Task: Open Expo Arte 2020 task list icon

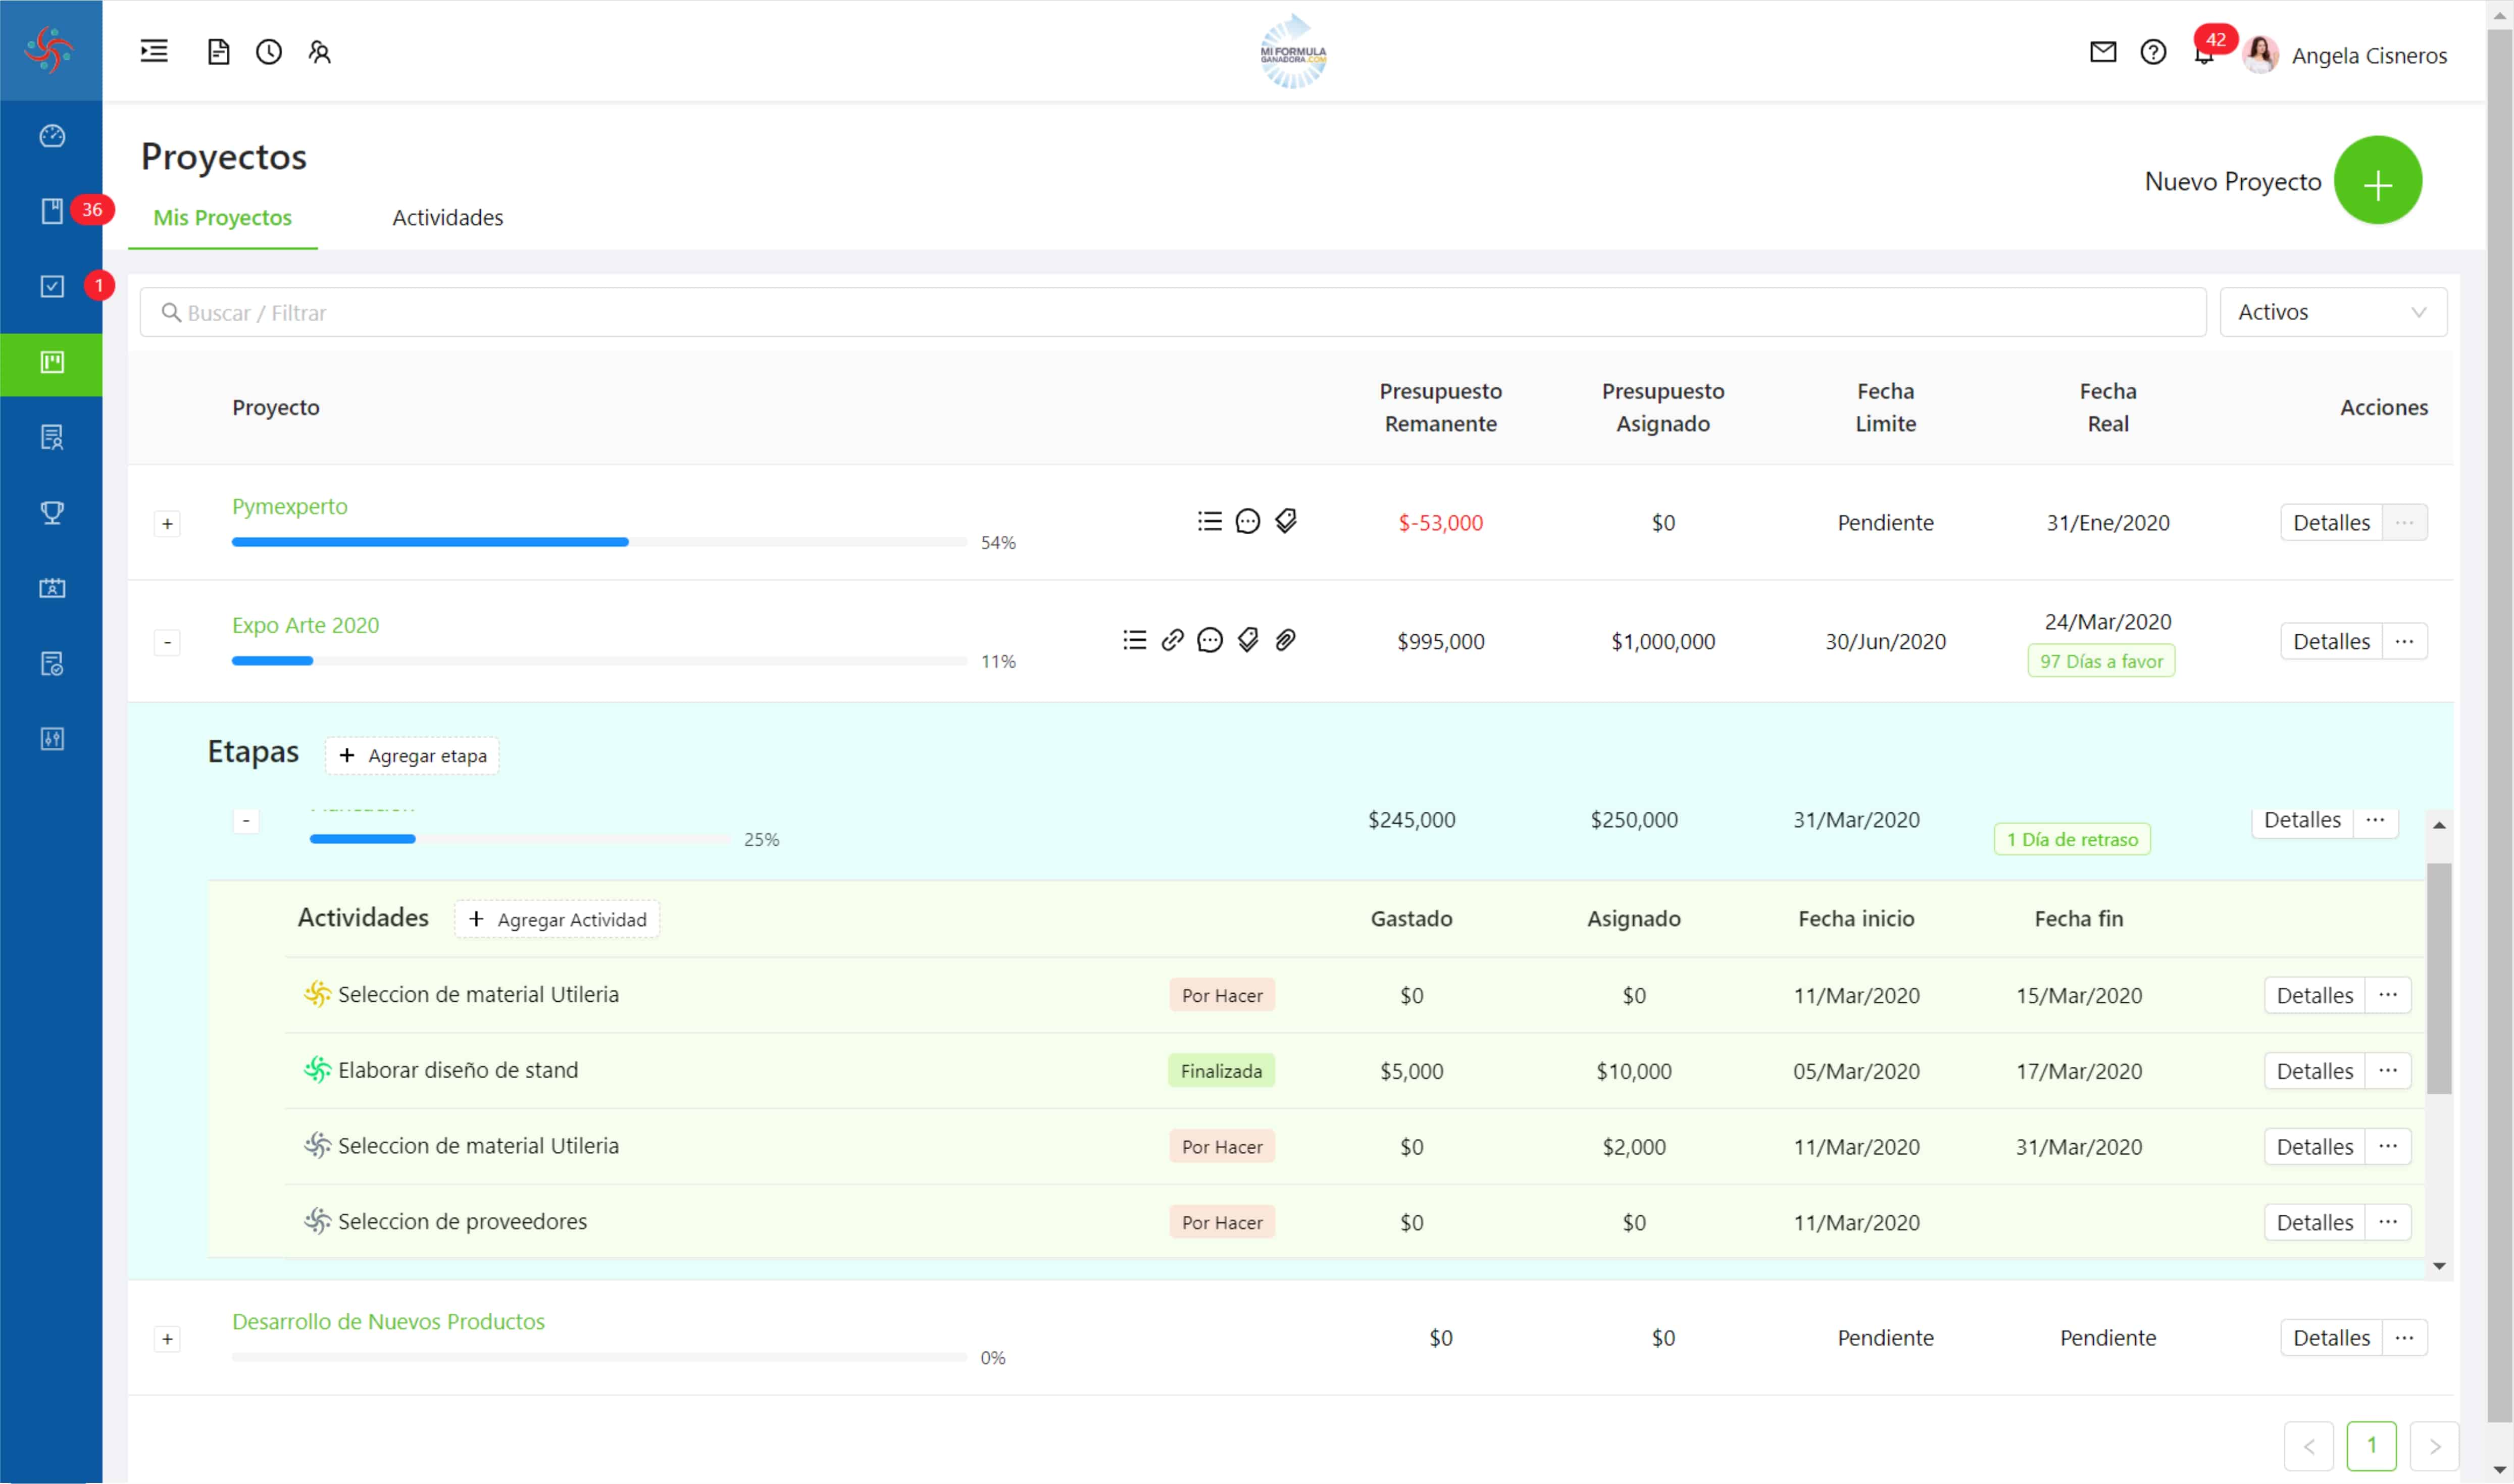Action: point(1134,640)
